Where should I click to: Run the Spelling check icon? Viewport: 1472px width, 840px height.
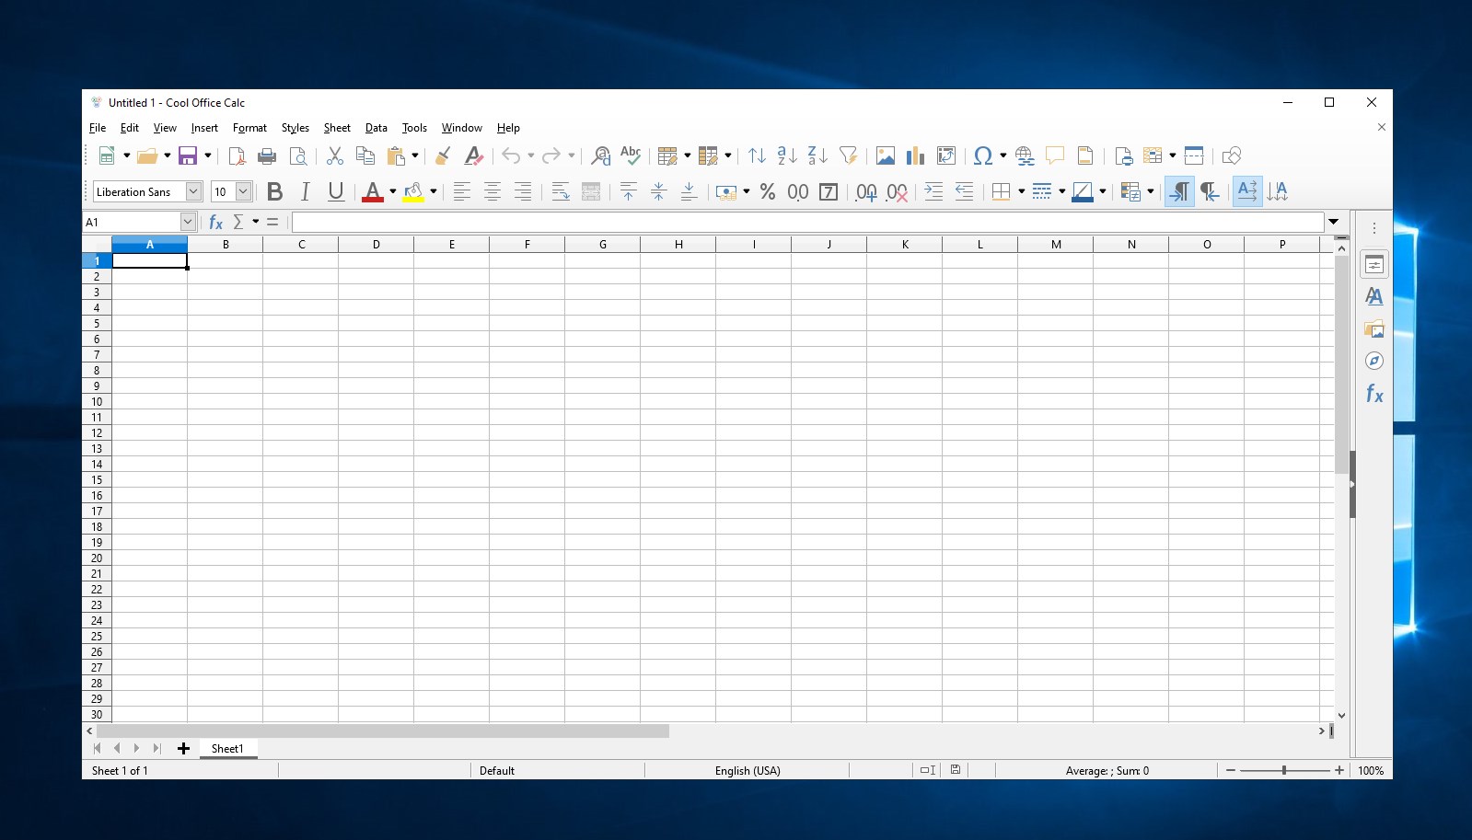tap(631, 155)
